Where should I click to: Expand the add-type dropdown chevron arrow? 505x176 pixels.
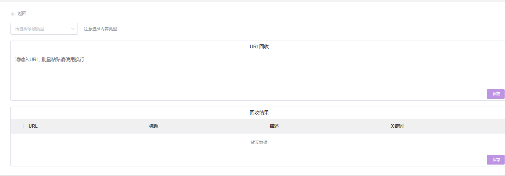[x=73, y=29]
